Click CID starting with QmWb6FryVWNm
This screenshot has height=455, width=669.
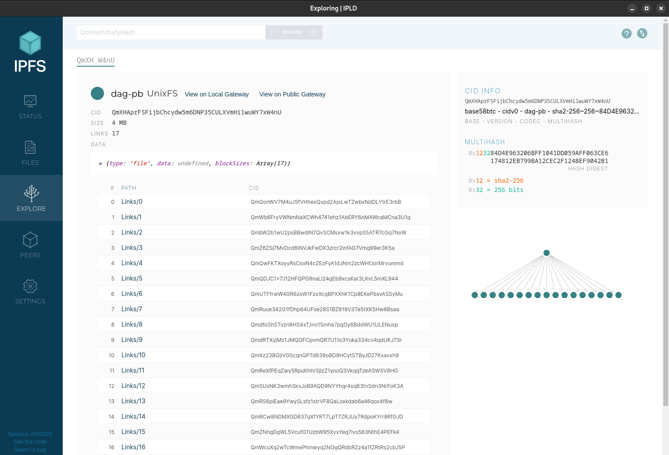point(331,217)
